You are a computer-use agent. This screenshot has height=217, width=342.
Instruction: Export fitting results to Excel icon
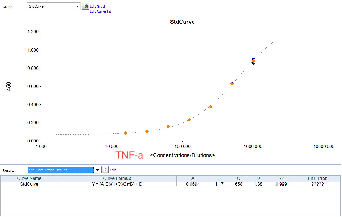(x=105, y=170)
